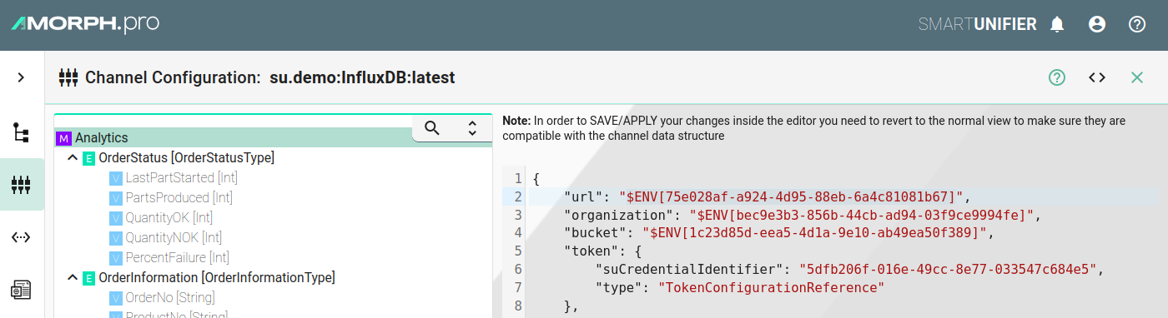Click the TokenConfigurationReference value
The width and height of the screenshot is (1168, 318).
(771, 288)
